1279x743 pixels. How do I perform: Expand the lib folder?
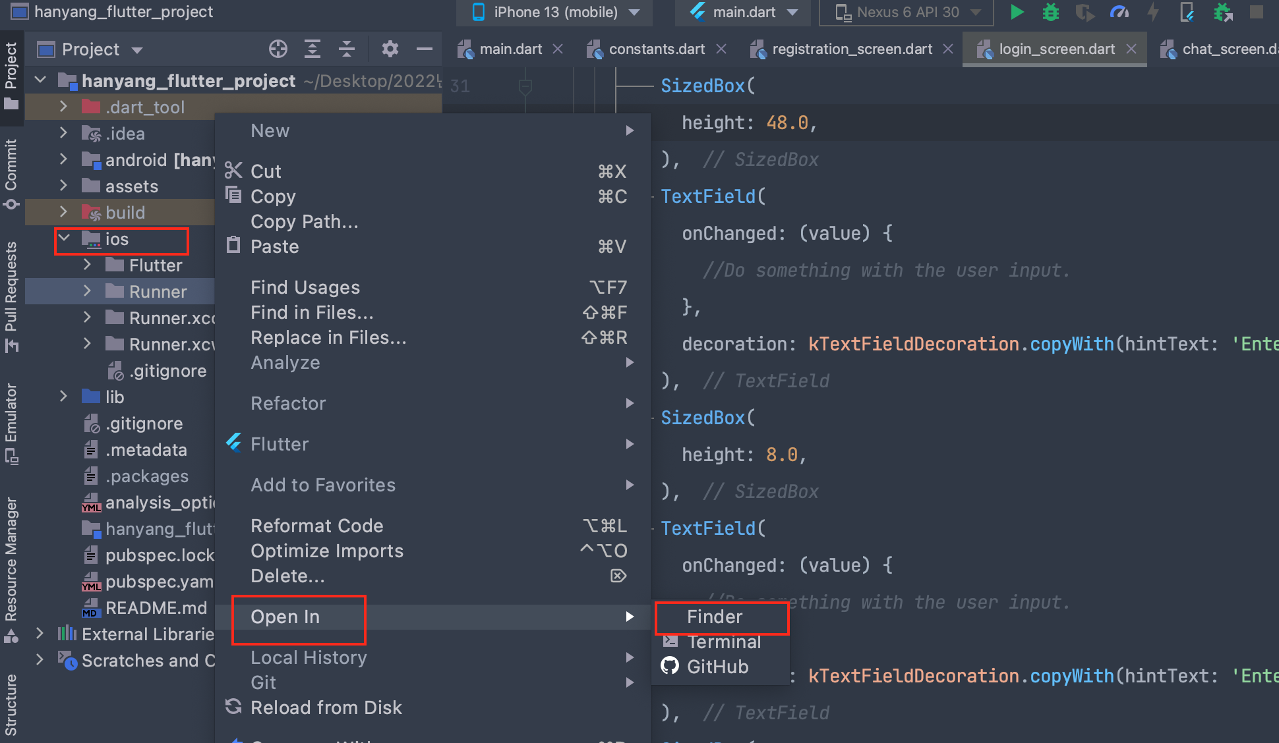click(x=64, y=397)
